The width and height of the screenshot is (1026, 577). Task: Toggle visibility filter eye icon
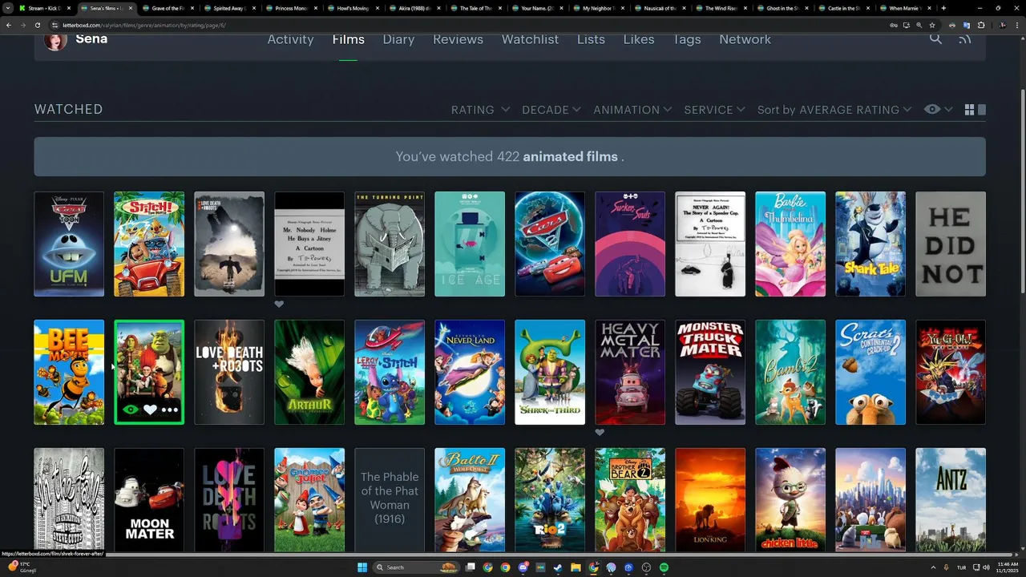pos(931,110)
